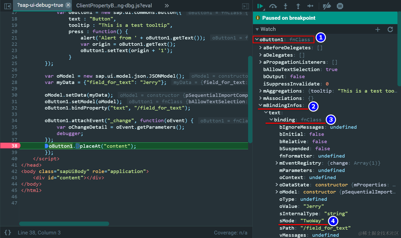Image resolution: width=401 pixels, height=238 pixels.
Task: Expand the oDataState property
Action: point(277,185)
